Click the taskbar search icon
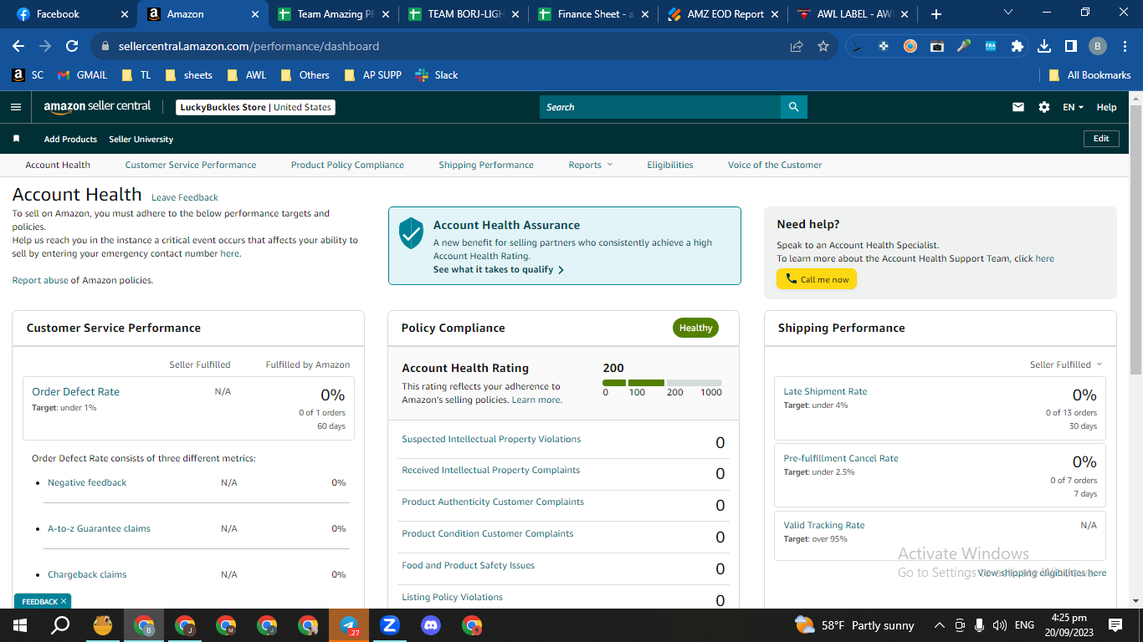This screenshot has height=642, width=1143. (x=61, y=625)
